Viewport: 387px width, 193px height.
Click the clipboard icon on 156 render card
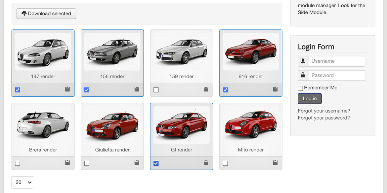137,89
